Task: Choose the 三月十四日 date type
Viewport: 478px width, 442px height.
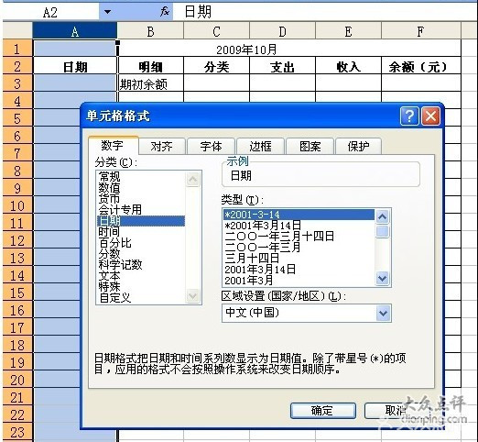Action: (299, 259)
